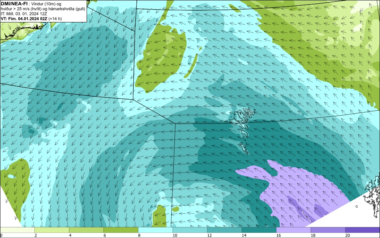Click the legend value label 4
380x238 pixels.
click(70, 235)
